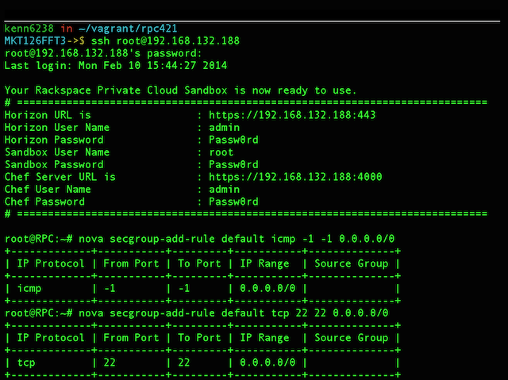Click the Chef Password label
Viewport: 508px width, 380px height.
(x=44, y=202)
